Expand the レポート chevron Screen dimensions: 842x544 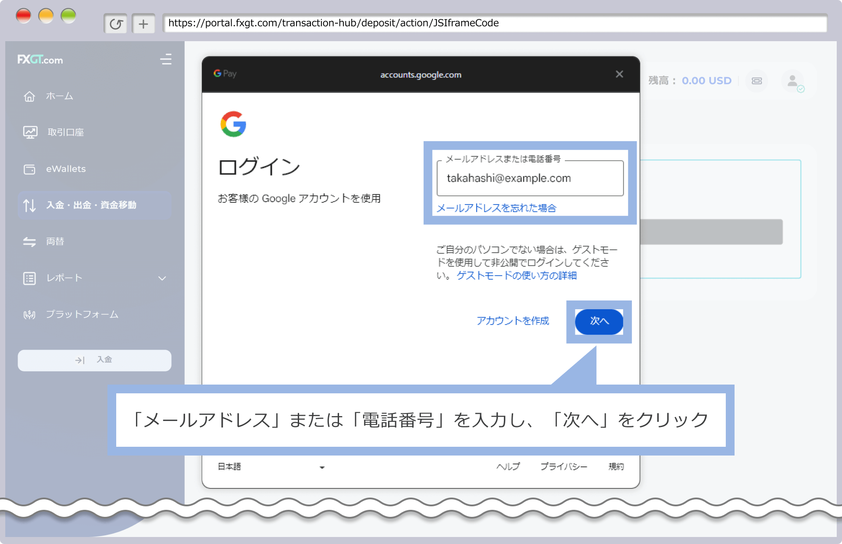point(162,278)
